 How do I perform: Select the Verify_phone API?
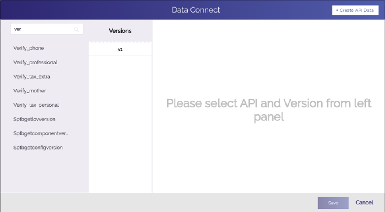point(29,48)
